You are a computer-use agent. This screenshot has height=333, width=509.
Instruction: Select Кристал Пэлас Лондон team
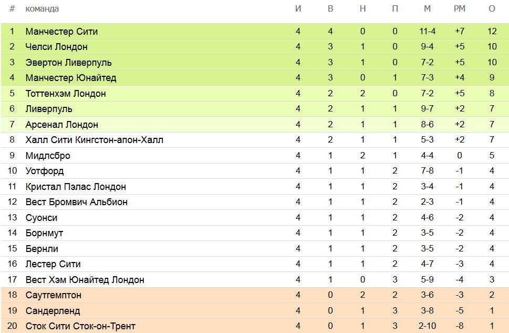[x=76, y=187]
